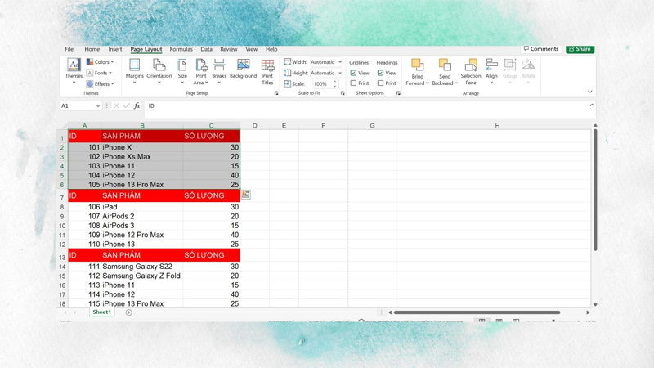This screenshot has width=654, height=368.
Task: Click the formula bar Enter checkmark
Action: point(127,106)
